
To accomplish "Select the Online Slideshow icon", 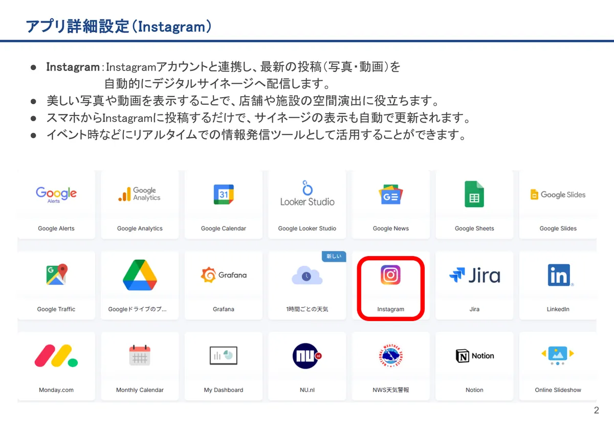I will pos(558,355).
